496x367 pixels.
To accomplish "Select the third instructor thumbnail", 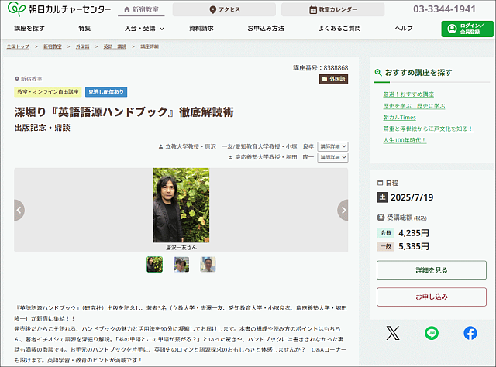I will tap(208, 264).
